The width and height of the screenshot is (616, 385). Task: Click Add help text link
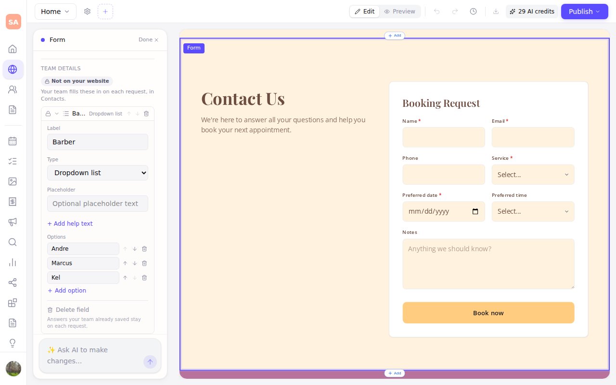point(70,224)
